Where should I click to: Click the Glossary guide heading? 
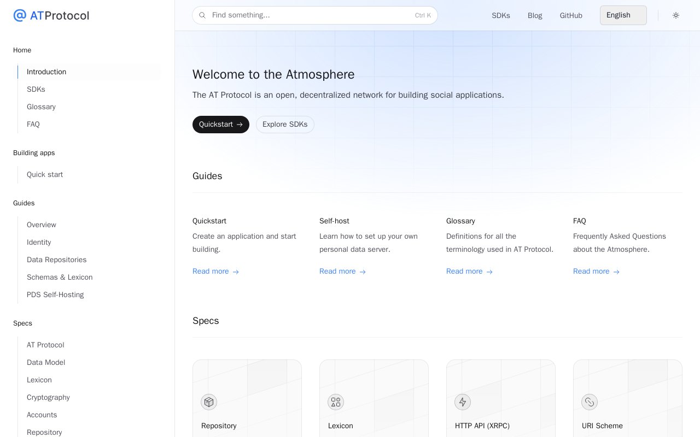460,221
